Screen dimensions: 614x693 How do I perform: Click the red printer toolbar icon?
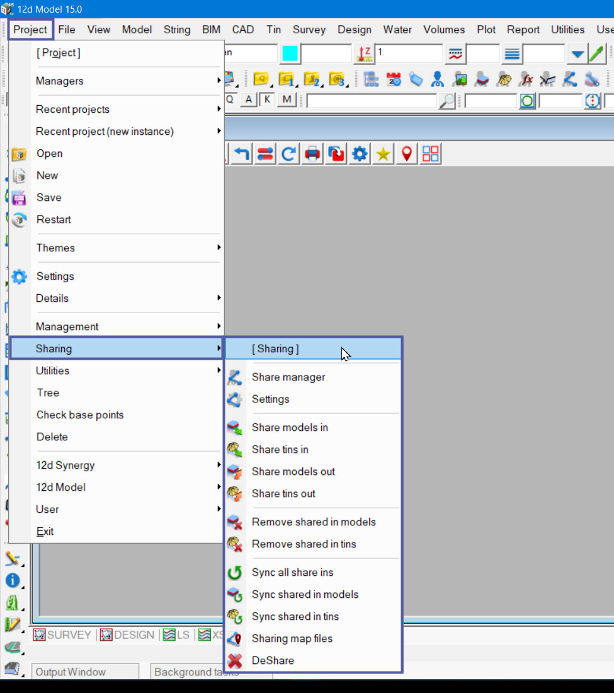(312, 154)
